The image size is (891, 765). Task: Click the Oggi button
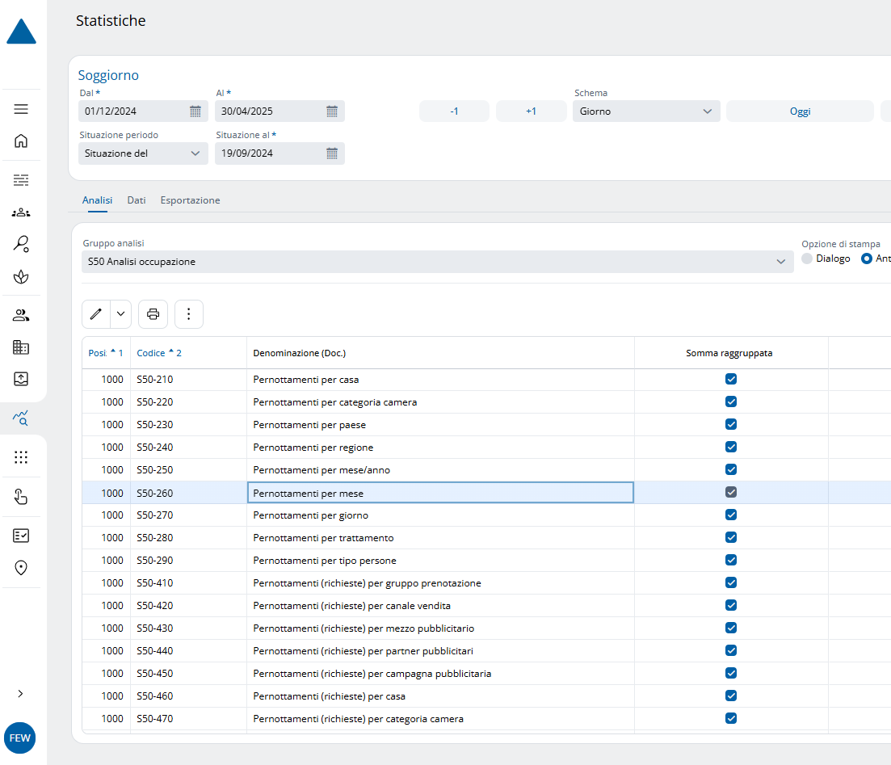[800, 111]
